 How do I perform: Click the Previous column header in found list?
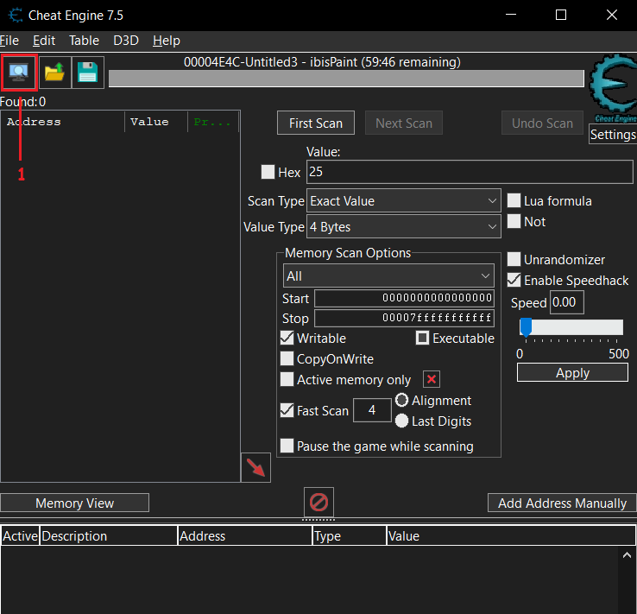[213, 122]
